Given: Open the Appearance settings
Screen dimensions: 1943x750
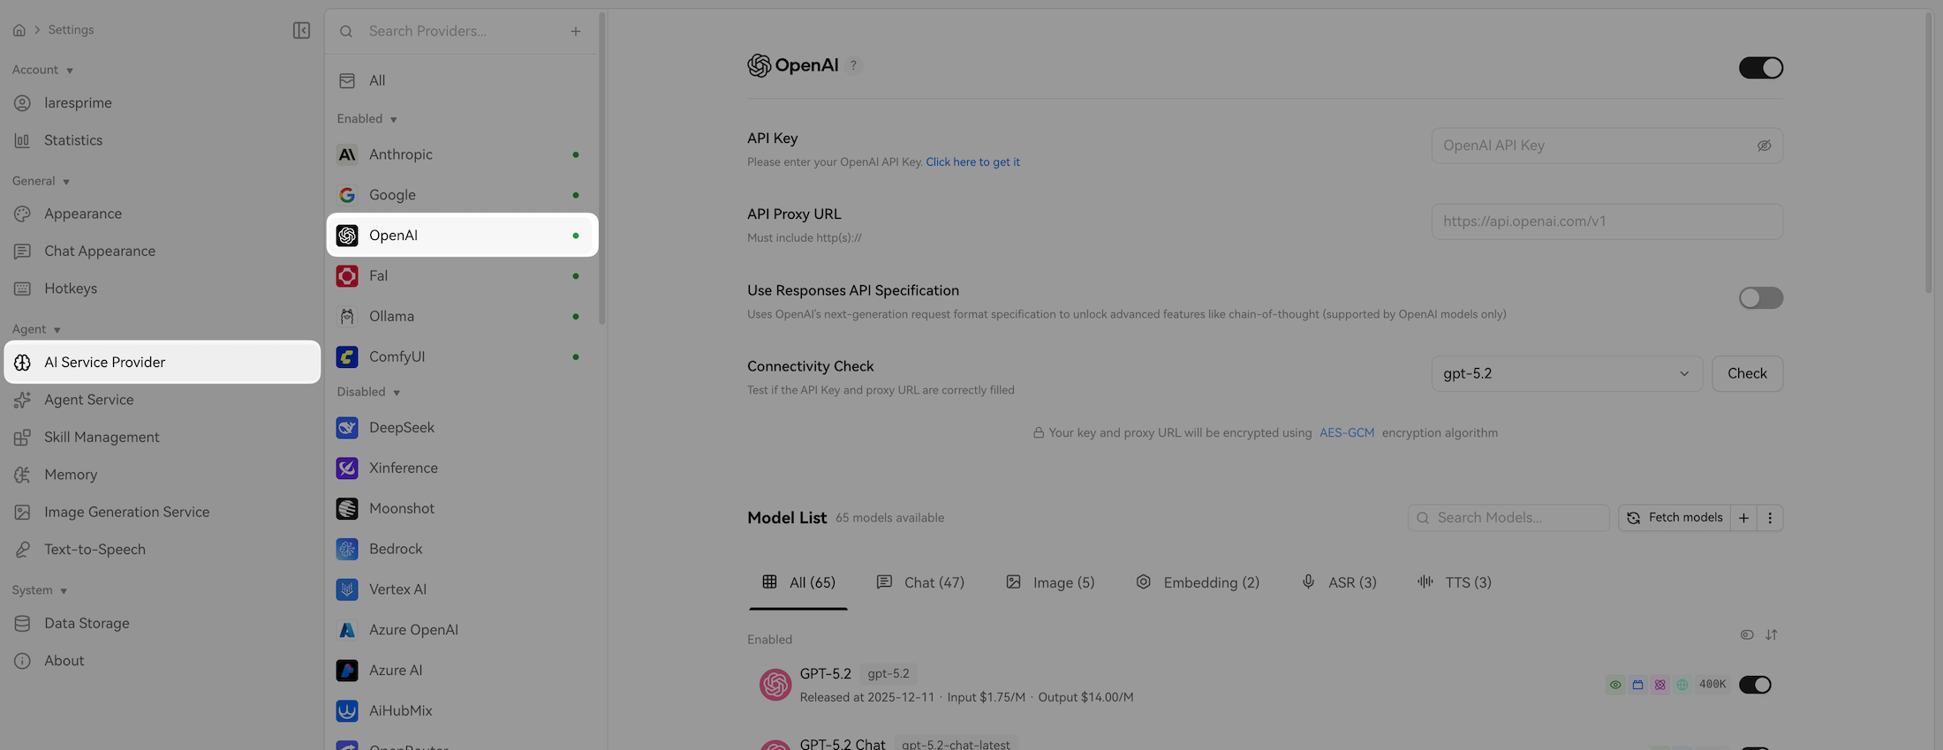Looking at the screenshot, I should pos(163,214).
